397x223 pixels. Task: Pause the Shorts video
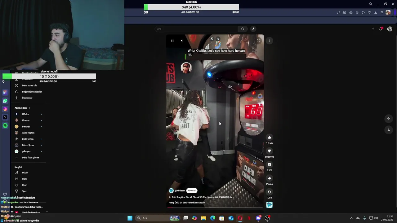click(172, 41)
